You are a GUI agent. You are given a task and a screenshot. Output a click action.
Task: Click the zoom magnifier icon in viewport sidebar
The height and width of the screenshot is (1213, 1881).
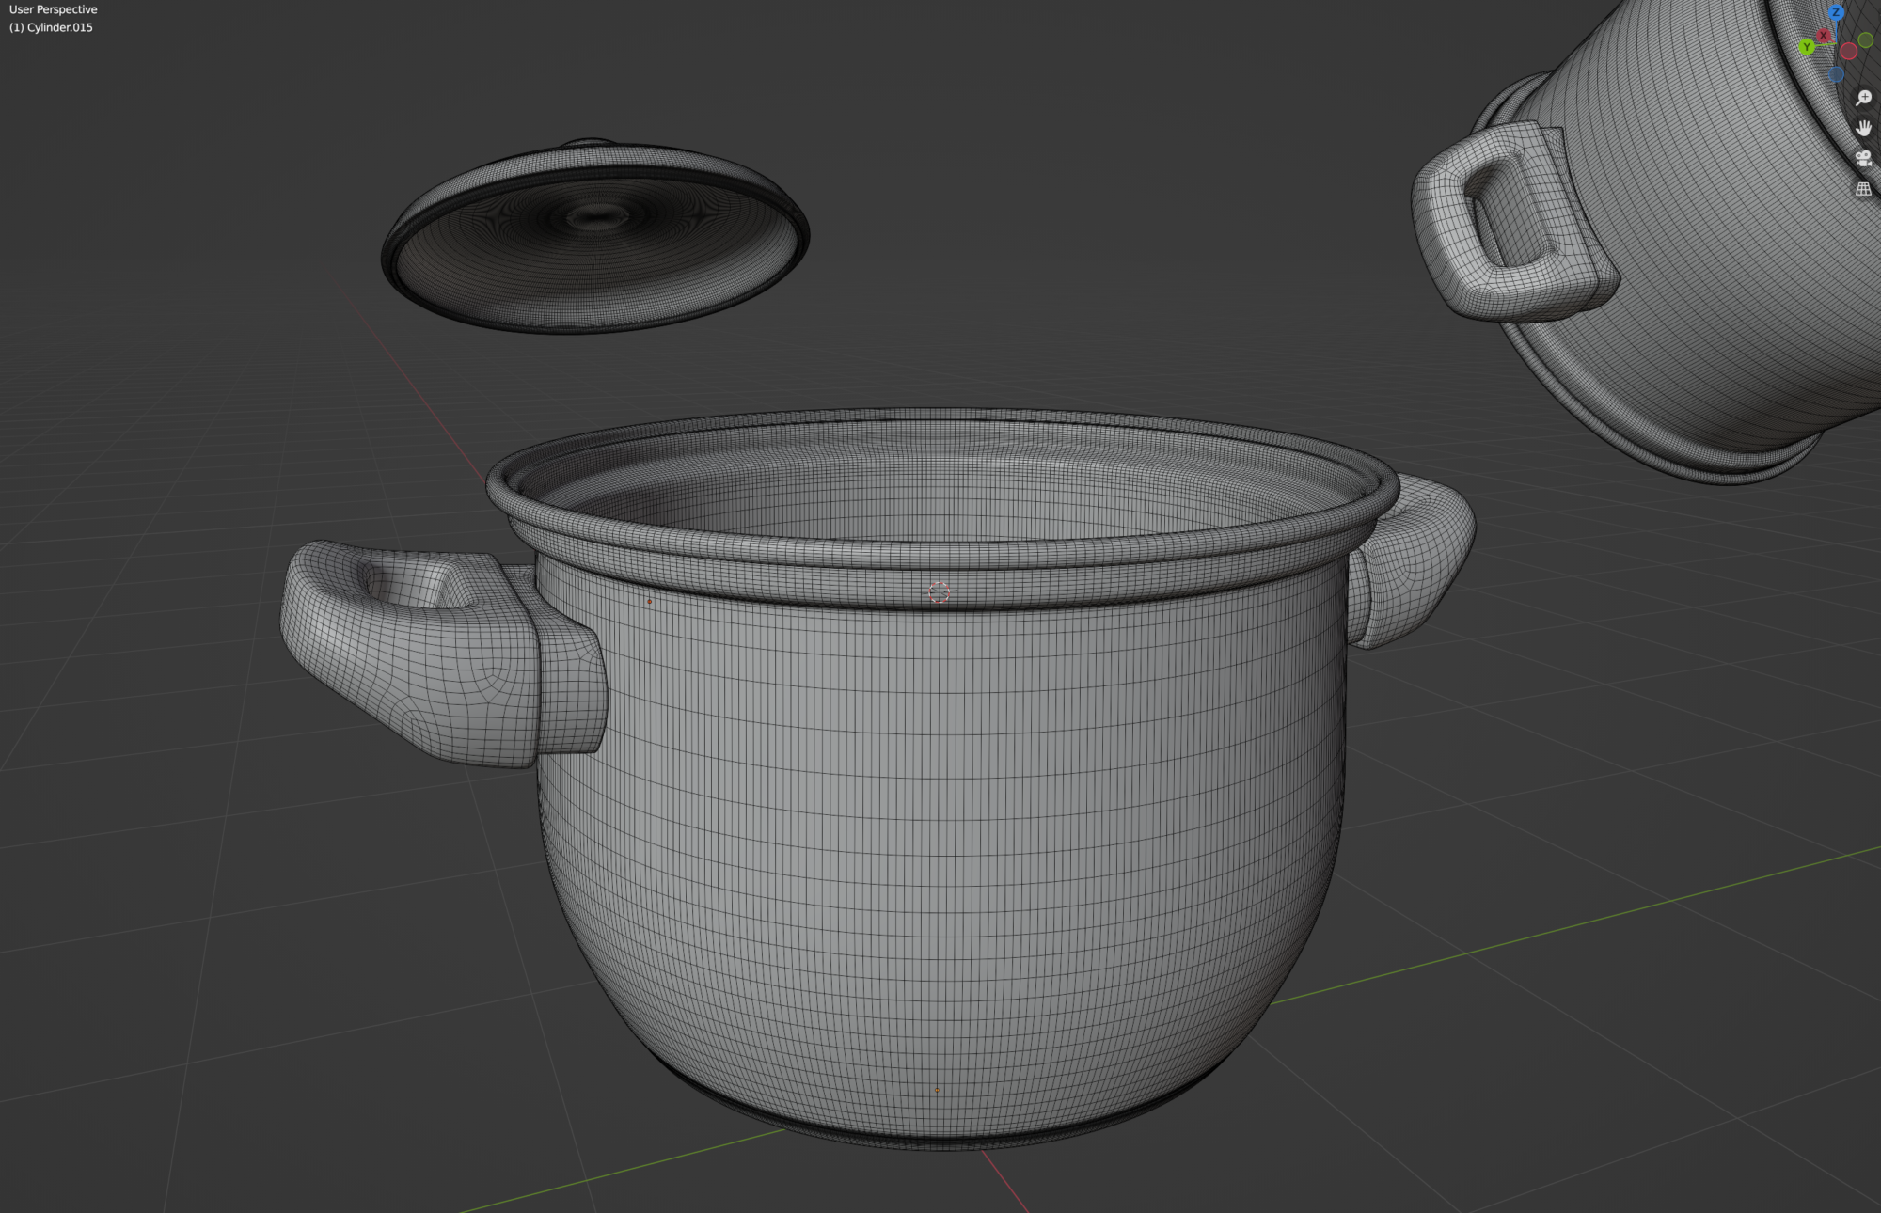point(1864,98)
